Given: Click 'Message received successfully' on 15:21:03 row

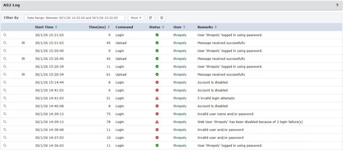Looking at the screenshot, I should point(221,43).
